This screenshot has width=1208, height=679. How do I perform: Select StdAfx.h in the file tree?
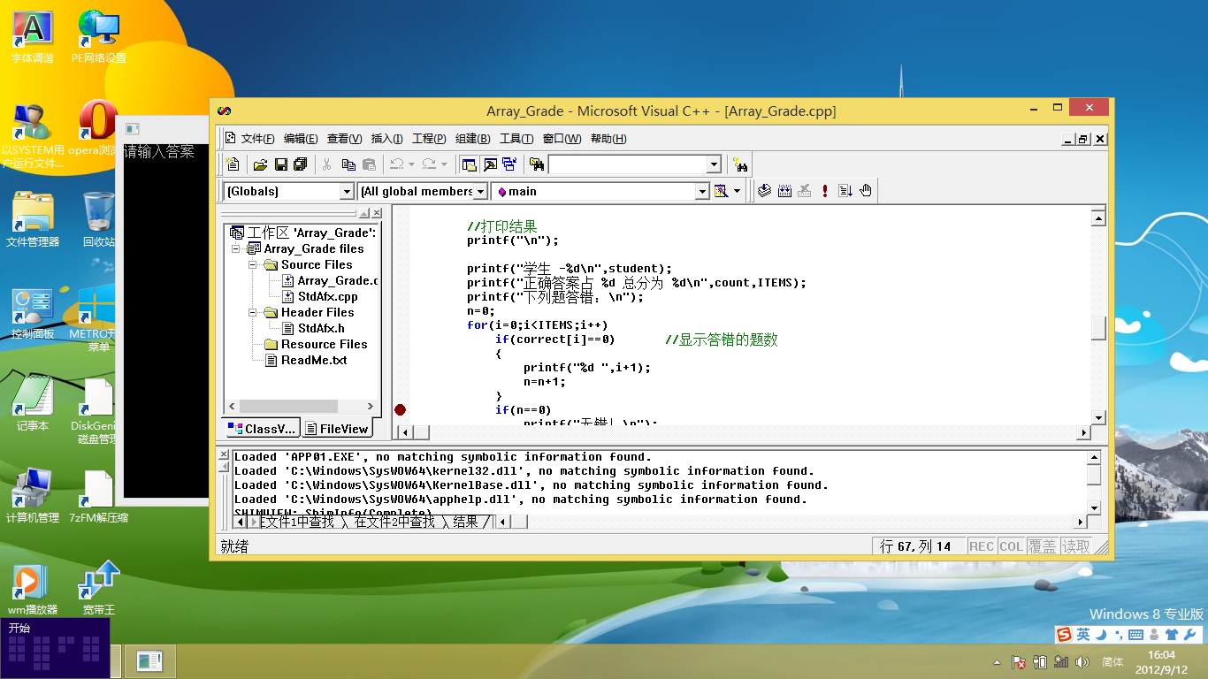click(x=313, y=329)
